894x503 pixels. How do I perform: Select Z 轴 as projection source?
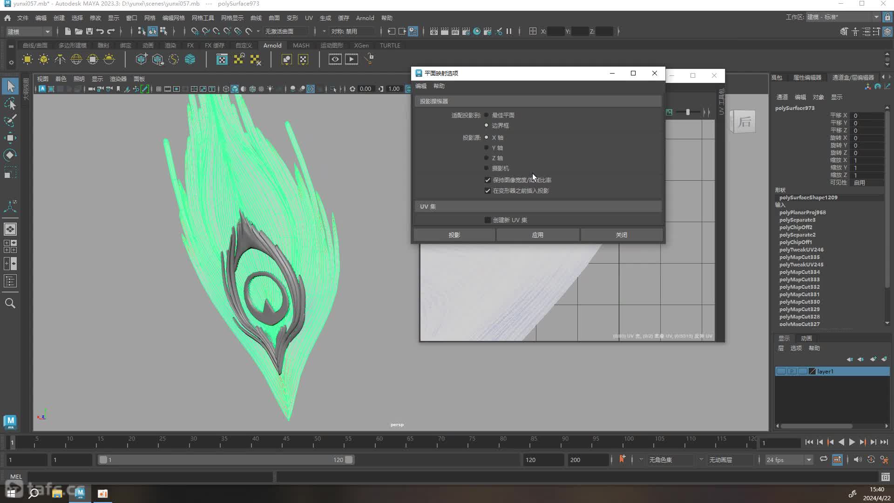(x=487, y=158)
